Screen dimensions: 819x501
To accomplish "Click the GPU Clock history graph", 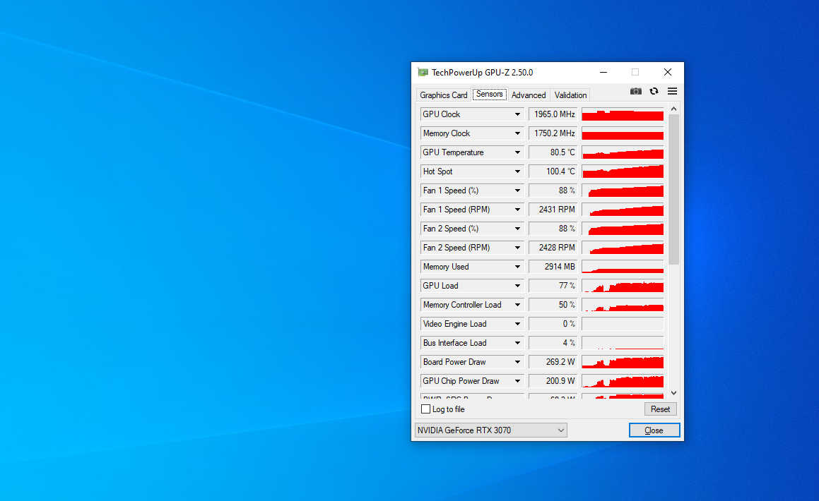I will (x=623, y=114).
